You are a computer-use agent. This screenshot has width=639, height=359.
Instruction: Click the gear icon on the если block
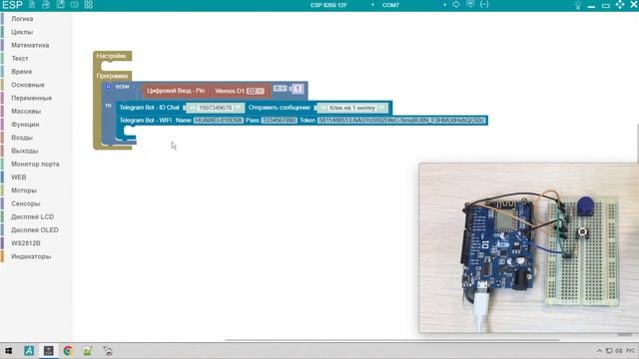[x=108, y=87]
